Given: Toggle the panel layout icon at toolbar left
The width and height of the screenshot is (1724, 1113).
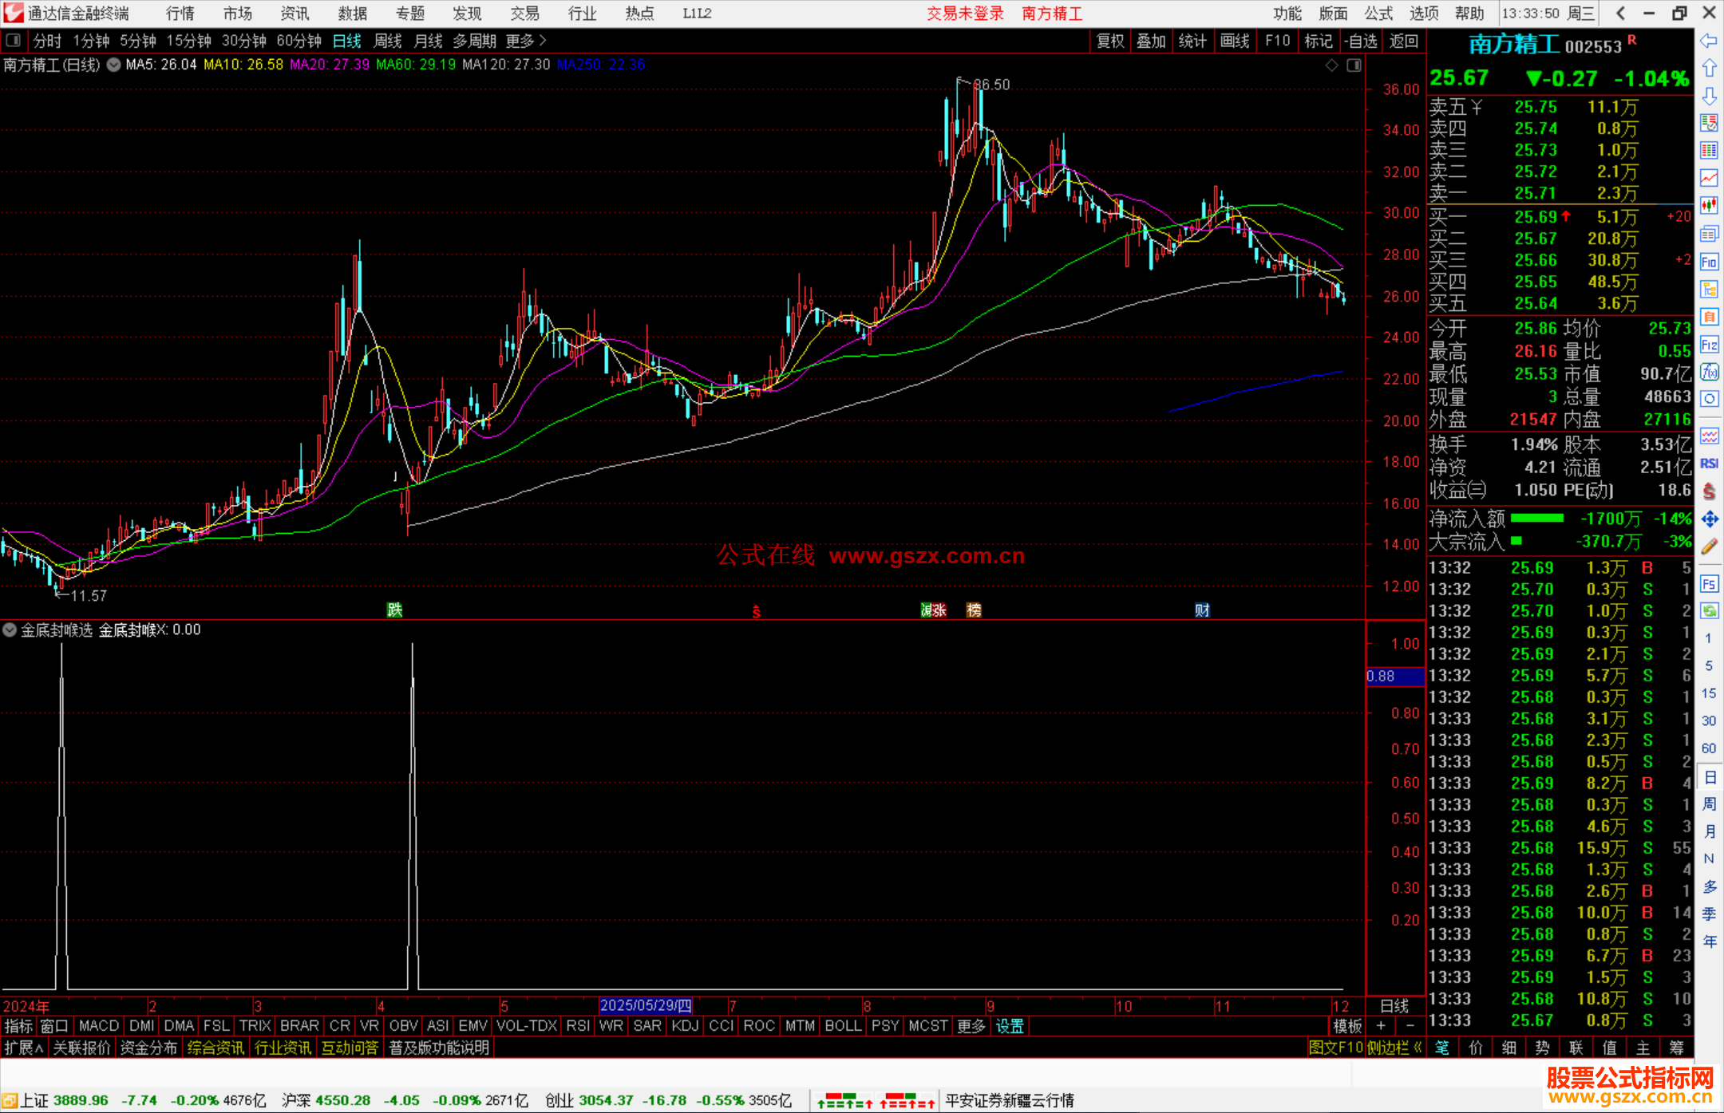Looking at the screenshot, I should point(13,41).
